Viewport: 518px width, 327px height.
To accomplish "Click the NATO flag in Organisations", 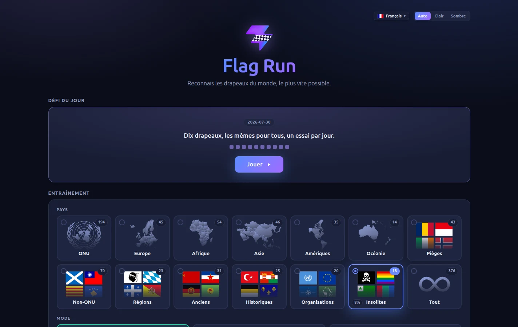I will pos(308,291).
